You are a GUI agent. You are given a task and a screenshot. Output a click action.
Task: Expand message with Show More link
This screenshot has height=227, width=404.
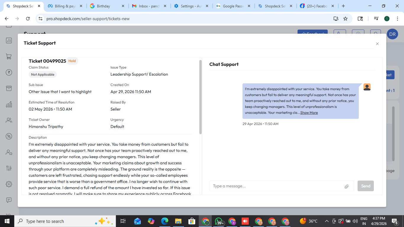tap(309, 113)
